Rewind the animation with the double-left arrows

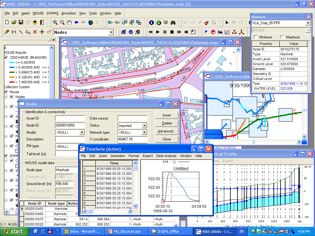click(x=150, y=32)
